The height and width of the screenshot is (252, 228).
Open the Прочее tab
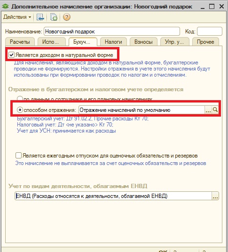(205, 42)
